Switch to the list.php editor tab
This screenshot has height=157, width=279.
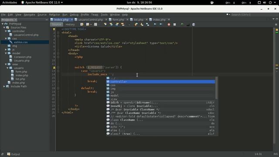[138, 20]
